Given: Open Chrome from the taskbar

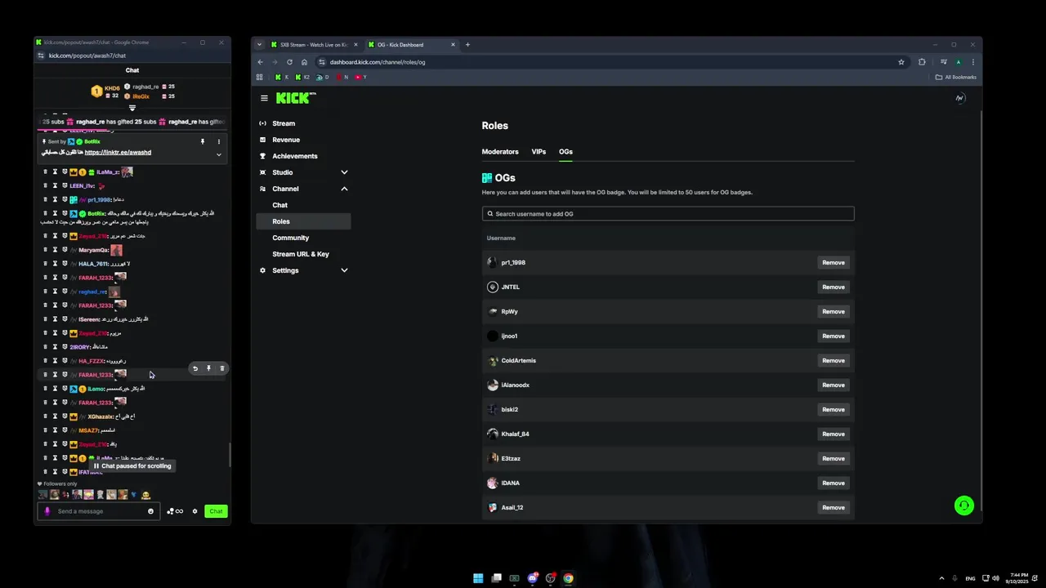Looking at the screenshot, I should pos(568,578).
